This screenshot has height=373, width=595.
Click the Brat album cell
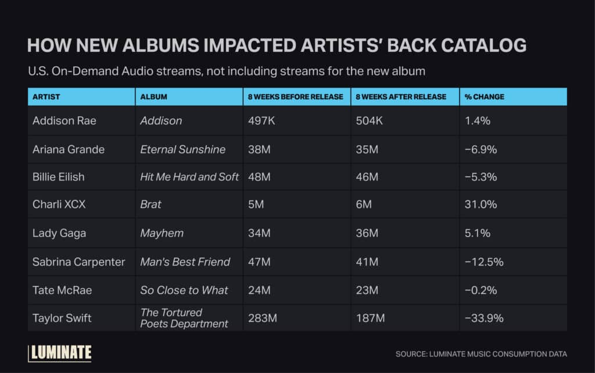click(151, 205)
